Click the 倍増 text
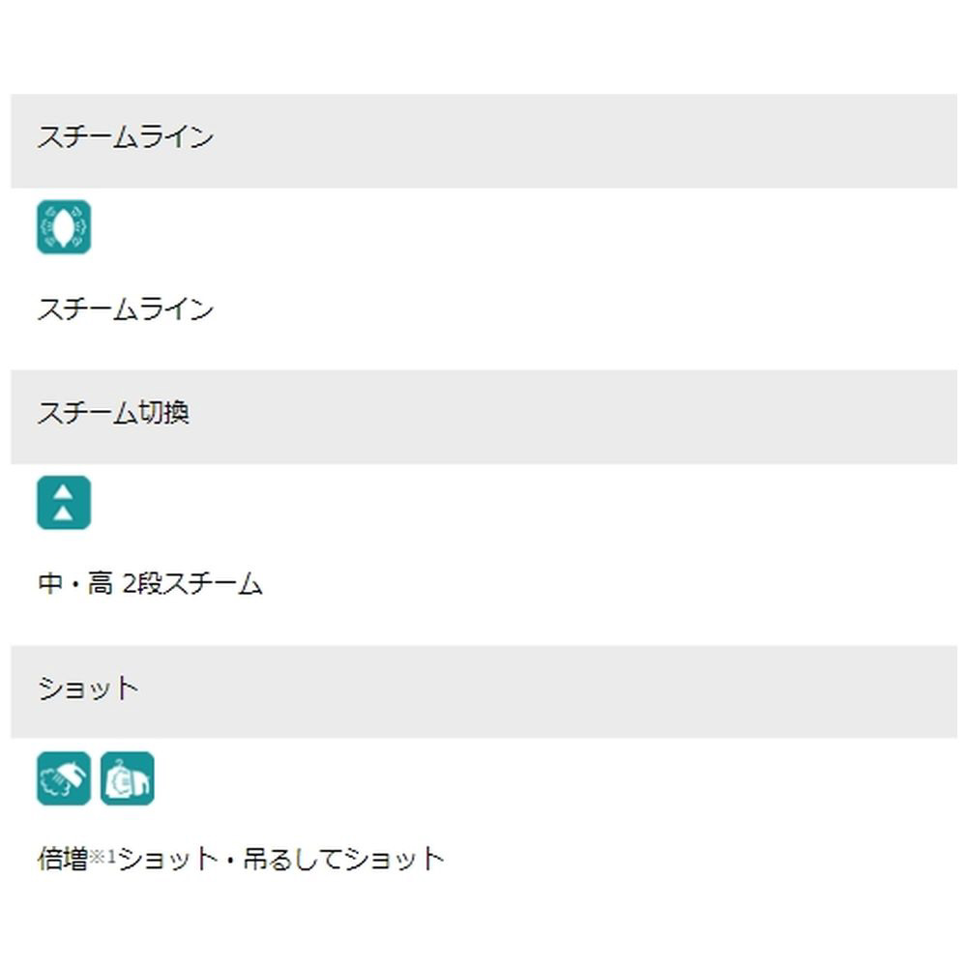Screen dimensions: 967x967 63,859
